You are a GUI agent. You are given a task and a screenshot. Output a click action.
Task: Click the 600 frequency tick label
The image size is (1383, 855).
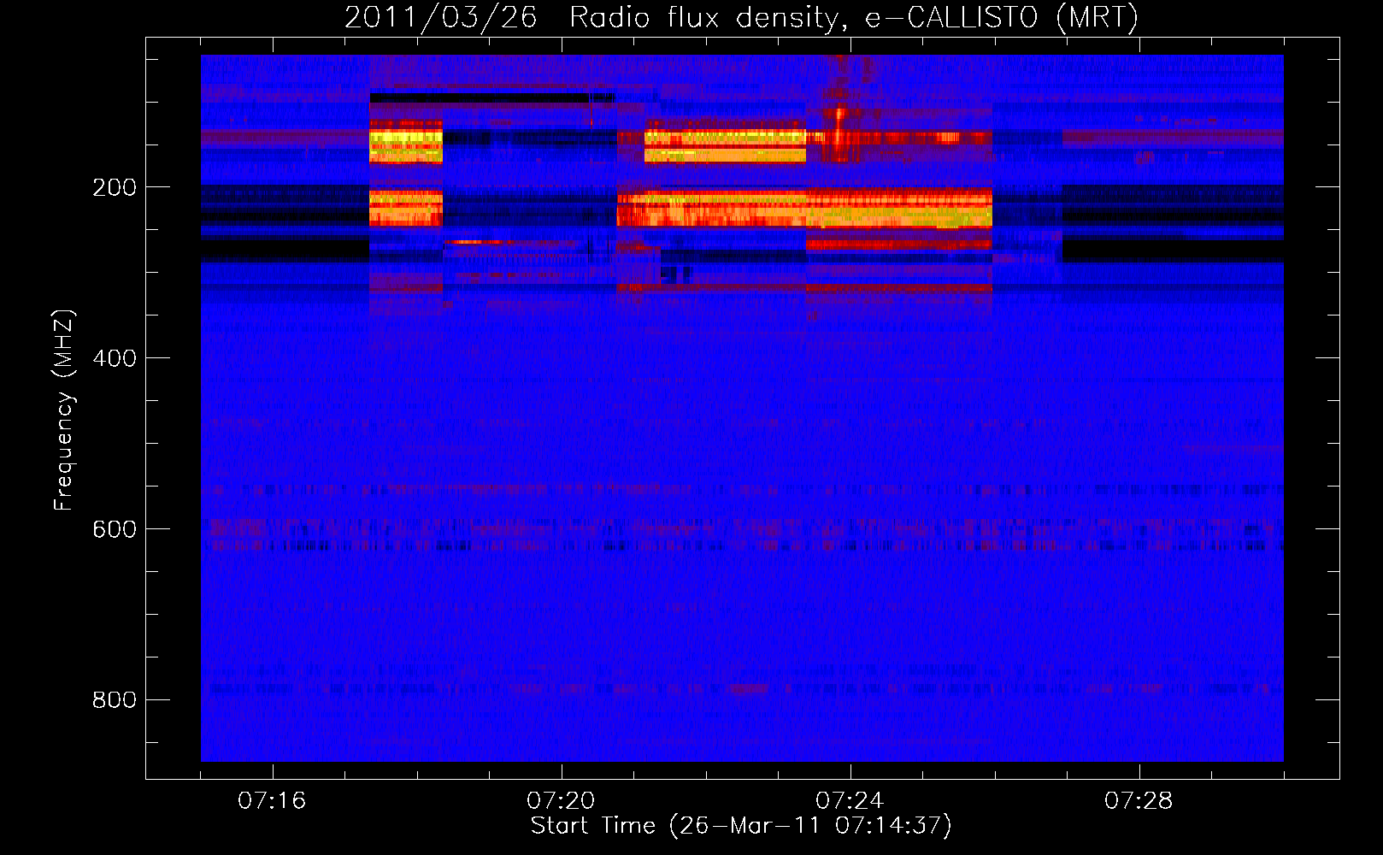coord(115,529)
